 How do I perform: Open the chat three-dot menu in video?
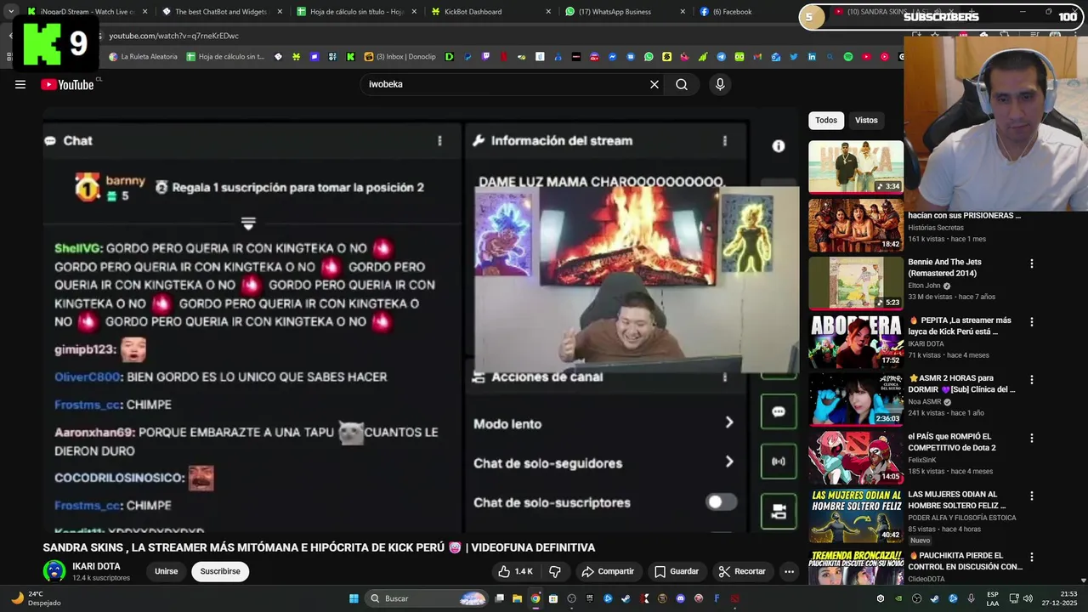439,141
